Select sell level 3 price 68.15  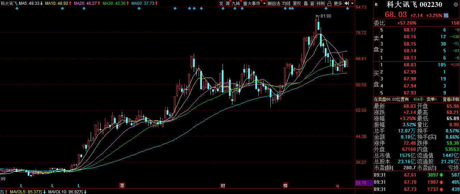pos(410,44)
